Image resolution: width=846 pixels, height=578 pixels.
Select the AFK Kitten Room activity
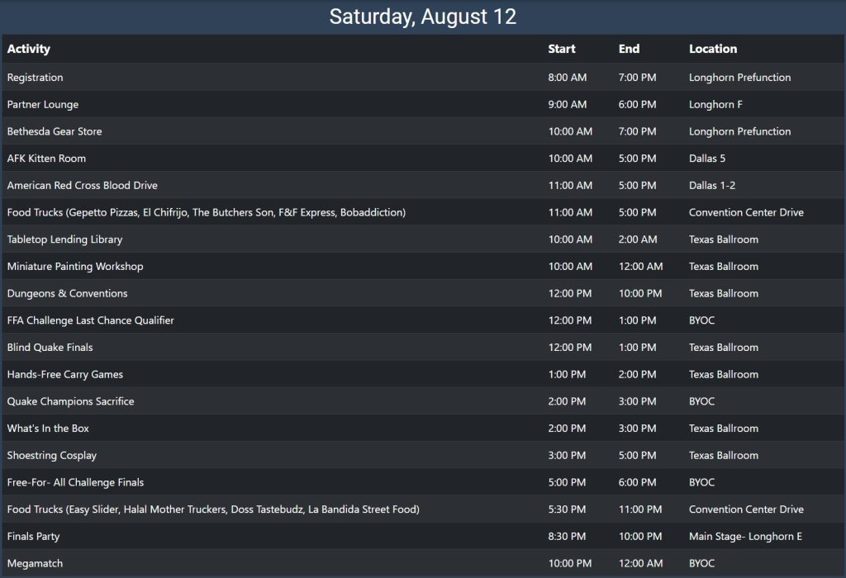[46, 159]
